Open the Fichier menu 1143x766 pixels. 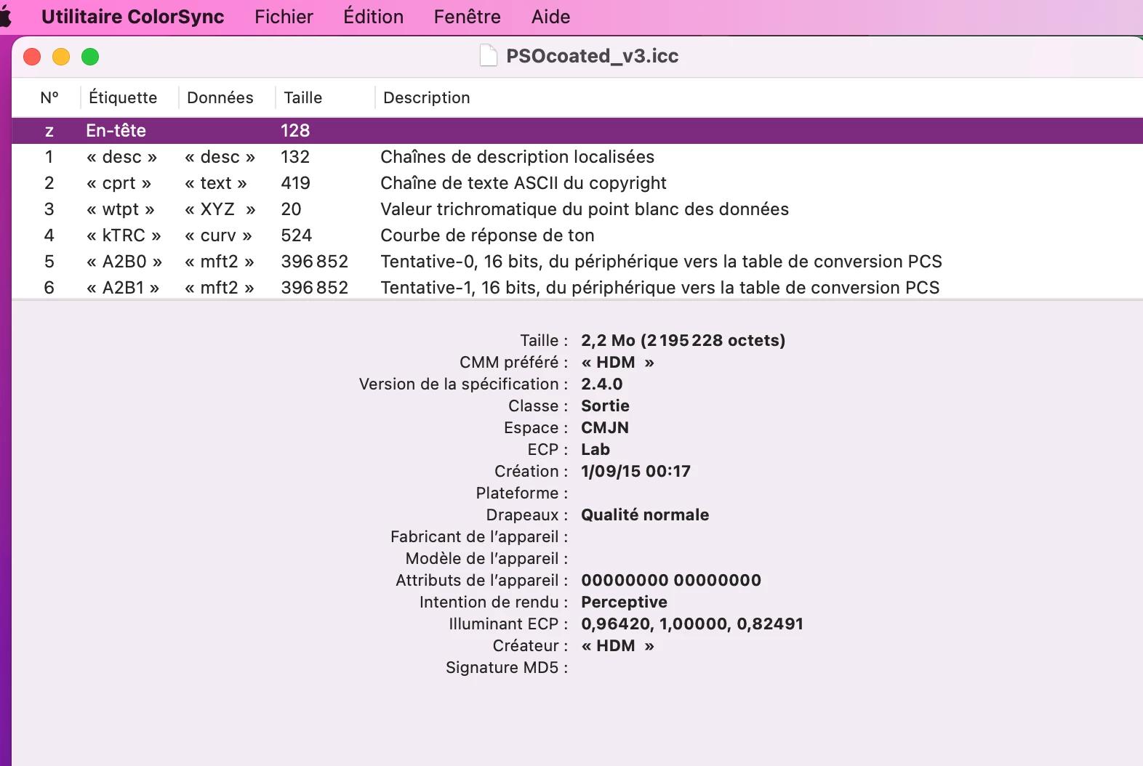pos(284,17)
